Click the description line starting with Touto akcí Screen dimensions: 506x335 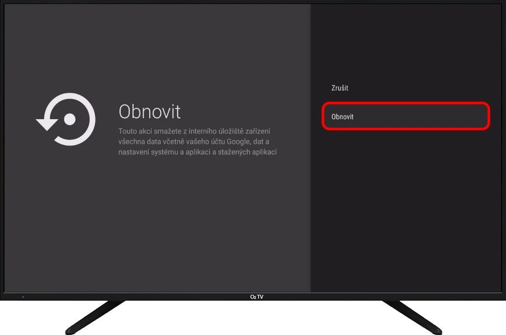pos(194,131)
